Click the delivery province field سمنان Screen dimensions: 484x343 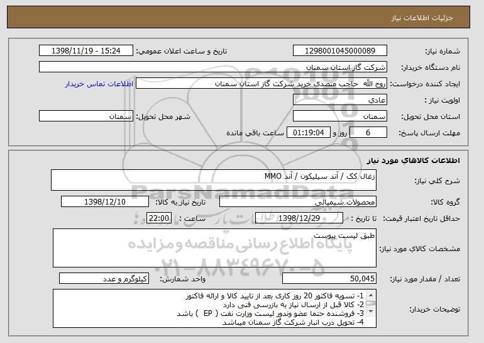coord(340,116)
